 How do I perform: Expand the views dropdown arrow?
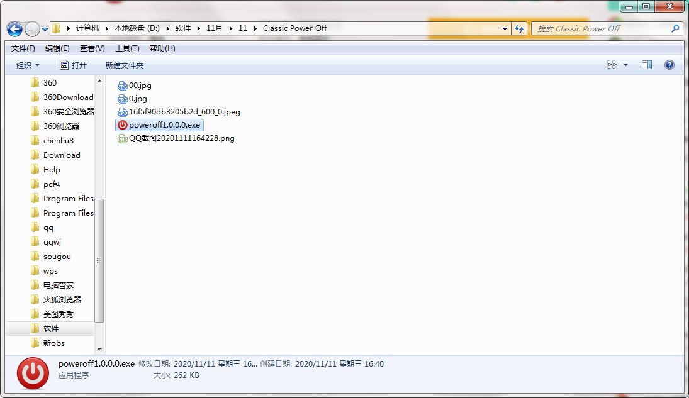click(x=625, y=64)
